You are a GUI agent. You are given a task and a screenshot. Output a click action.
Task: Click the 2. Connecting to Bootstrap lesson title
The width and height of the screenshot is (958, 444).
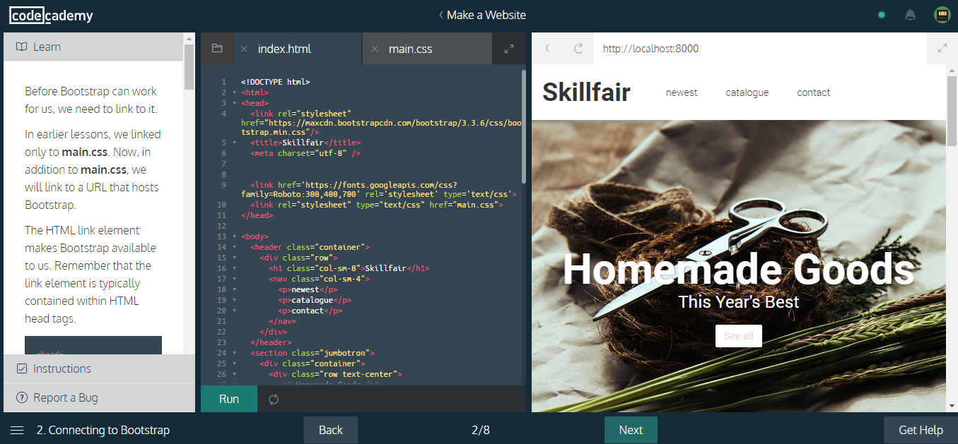(103, 430)
